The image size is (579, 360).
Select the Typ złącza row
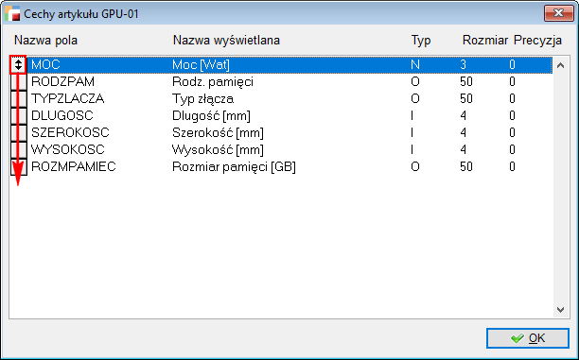pyautogui.click(x=289, y=99)
